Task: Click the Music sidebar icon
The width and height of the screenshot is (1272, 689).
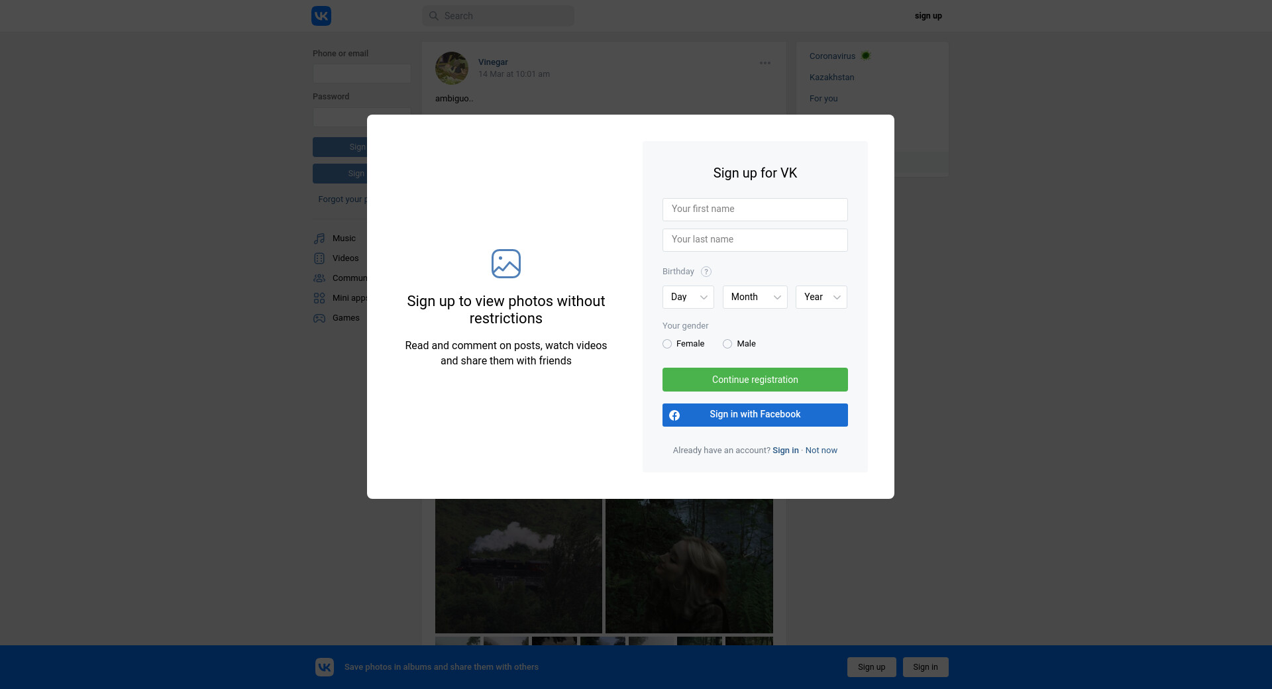Action: point(319,238)
